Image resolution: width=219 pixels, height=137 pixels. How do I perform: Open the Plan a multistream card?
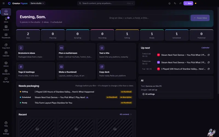tap(76, 52)
